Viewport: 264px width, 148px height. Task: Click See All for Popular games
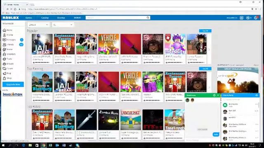(205, 31)
